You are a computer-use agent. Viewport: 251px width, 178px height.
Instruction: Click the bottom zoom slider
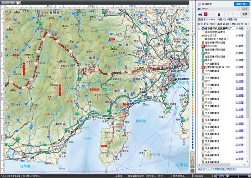coord(238,176)
